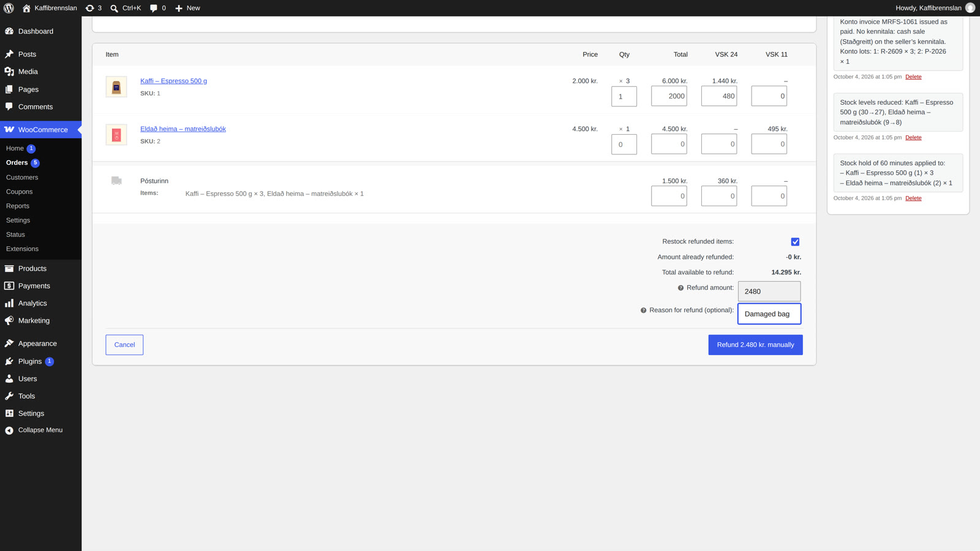Open the Pages menu

tap(40, 89)
